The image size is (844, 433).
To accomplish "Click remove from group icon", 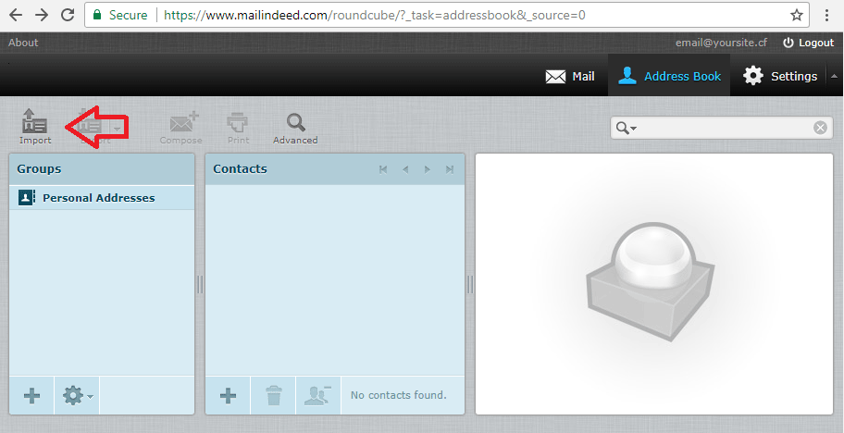I will click(x=318, y=396).
